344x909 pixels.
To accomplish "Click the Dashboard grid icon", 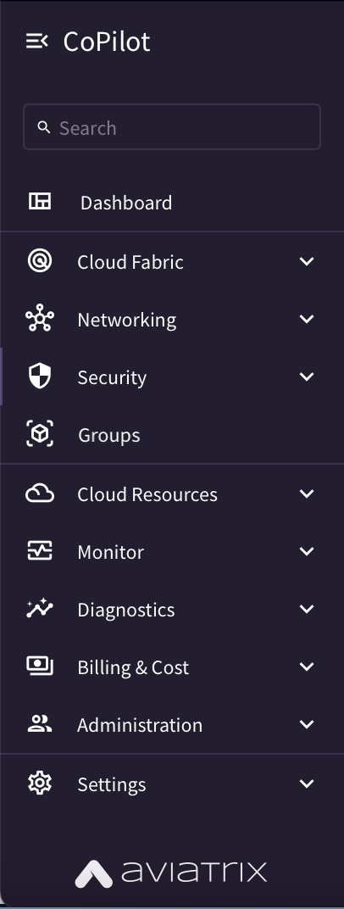I will tap(40, 201).
